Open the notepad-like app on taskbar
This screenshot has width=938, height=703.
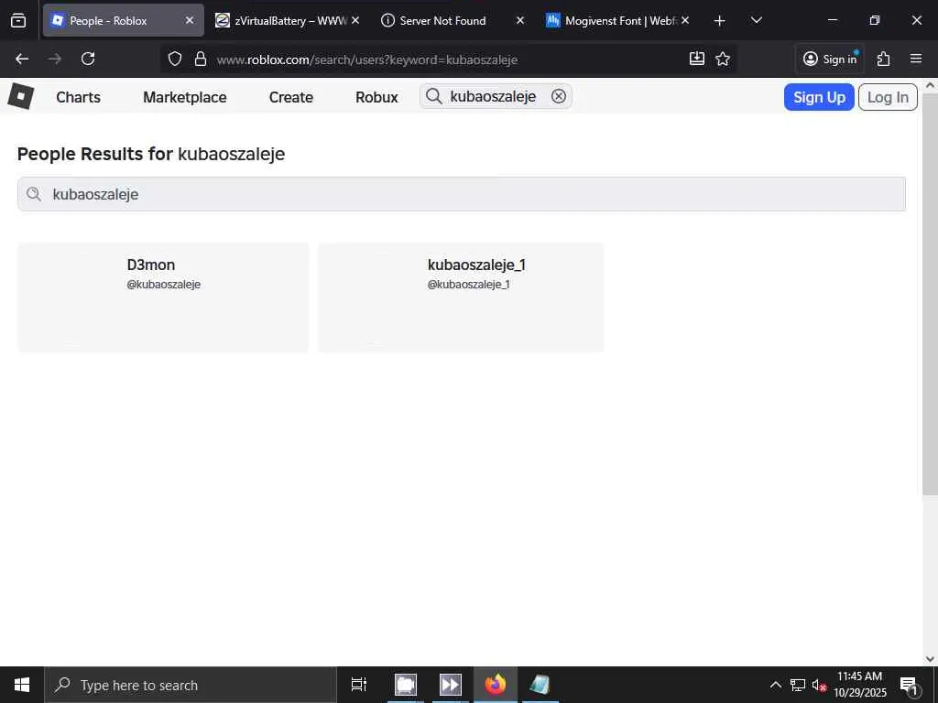click(540, 685)
